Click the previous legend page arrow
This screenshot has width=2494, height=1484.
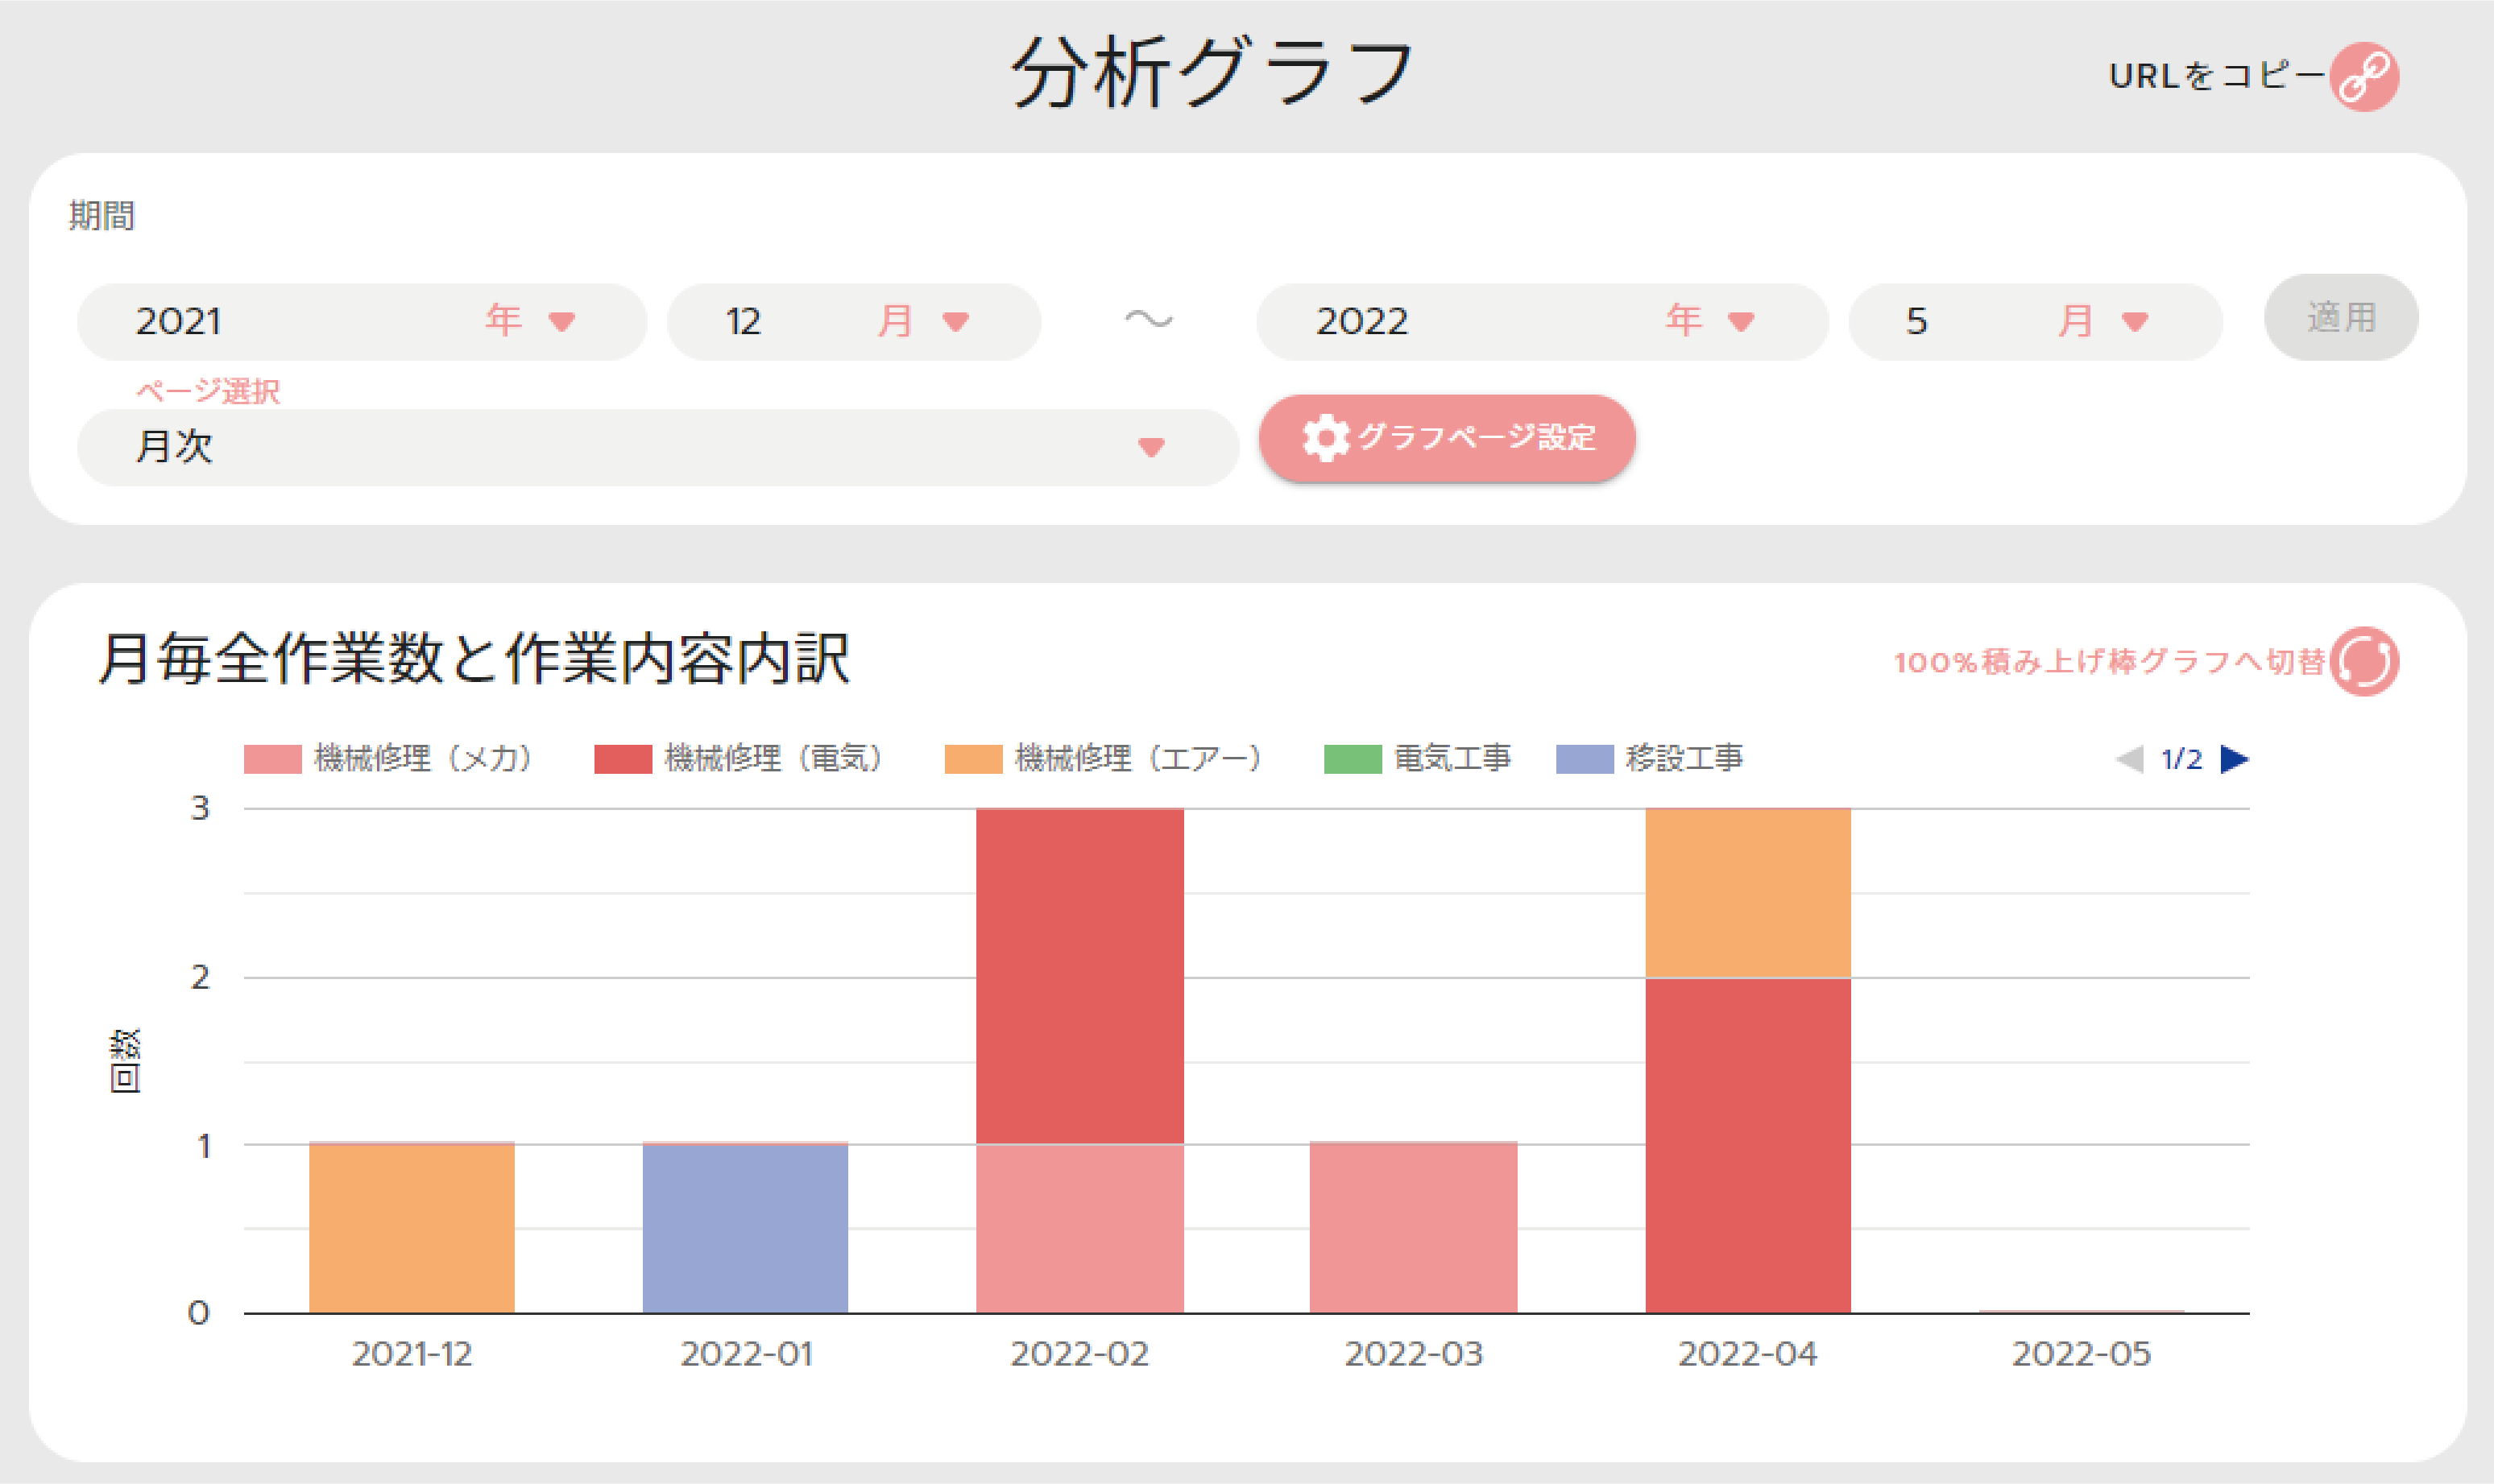pos(2130,759)
